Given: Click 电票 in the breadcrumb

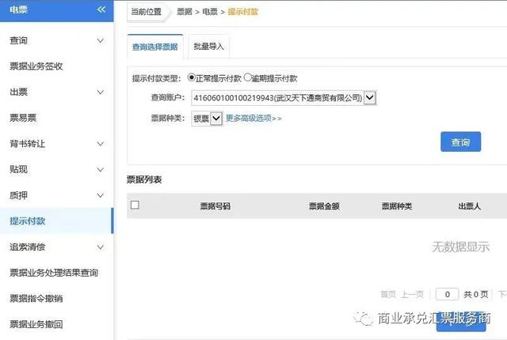Looking at the screenshot, I should (210, 12).
